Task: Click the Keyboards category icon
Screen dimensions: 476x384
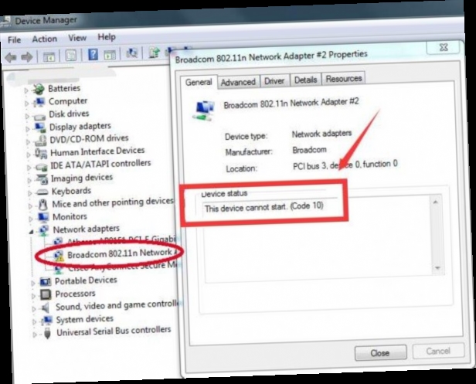Action: point(42,192)
